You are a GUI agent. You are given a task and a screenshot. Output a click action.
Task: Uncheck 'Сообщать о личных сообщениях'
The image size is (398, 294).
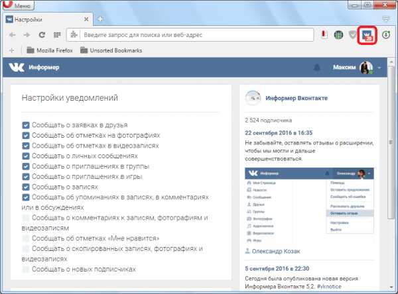pos(26,156)
